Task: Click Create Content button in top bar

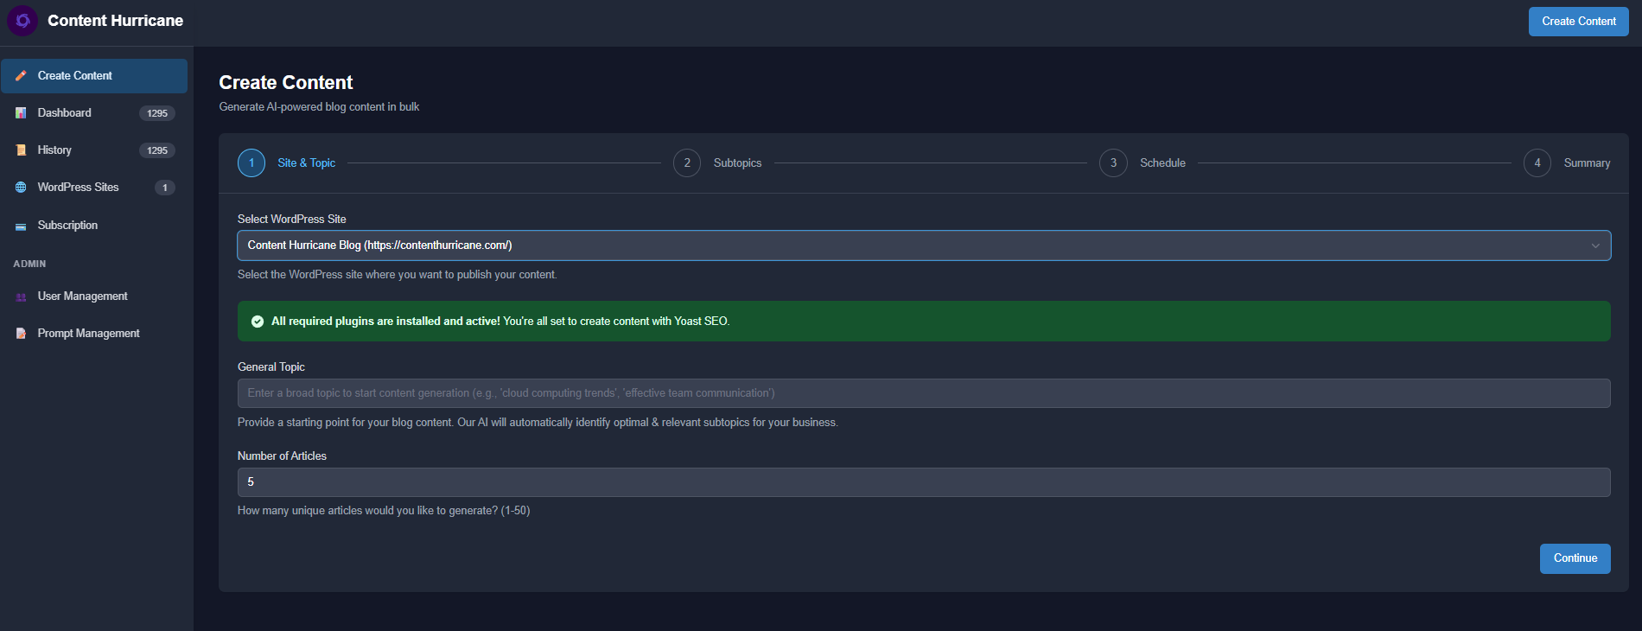Action: 1578,22
